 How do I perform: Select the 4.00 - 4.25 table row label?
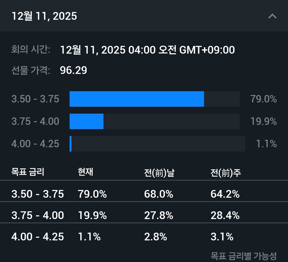coord(38,237)
